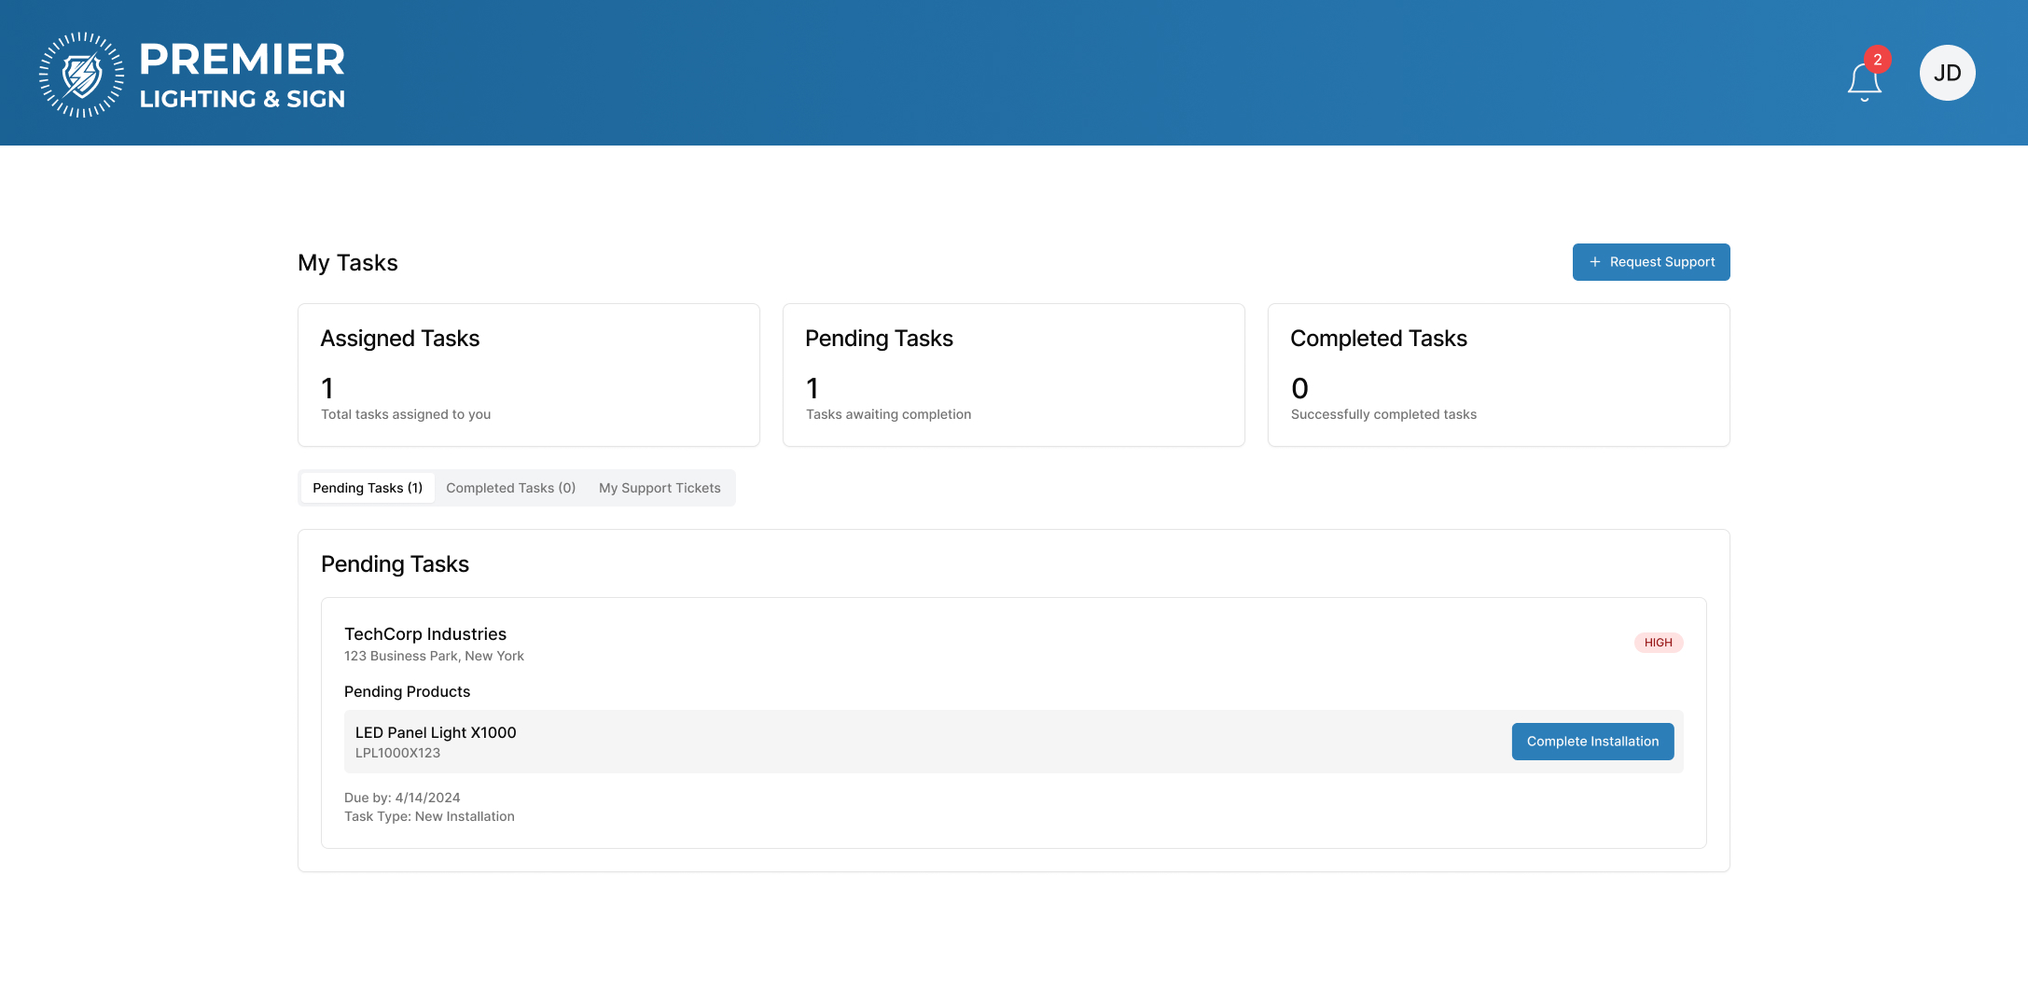Open the TechCorp Industries task
Viewport: 2028px width, 1000px height.
(x=425, y=634)
